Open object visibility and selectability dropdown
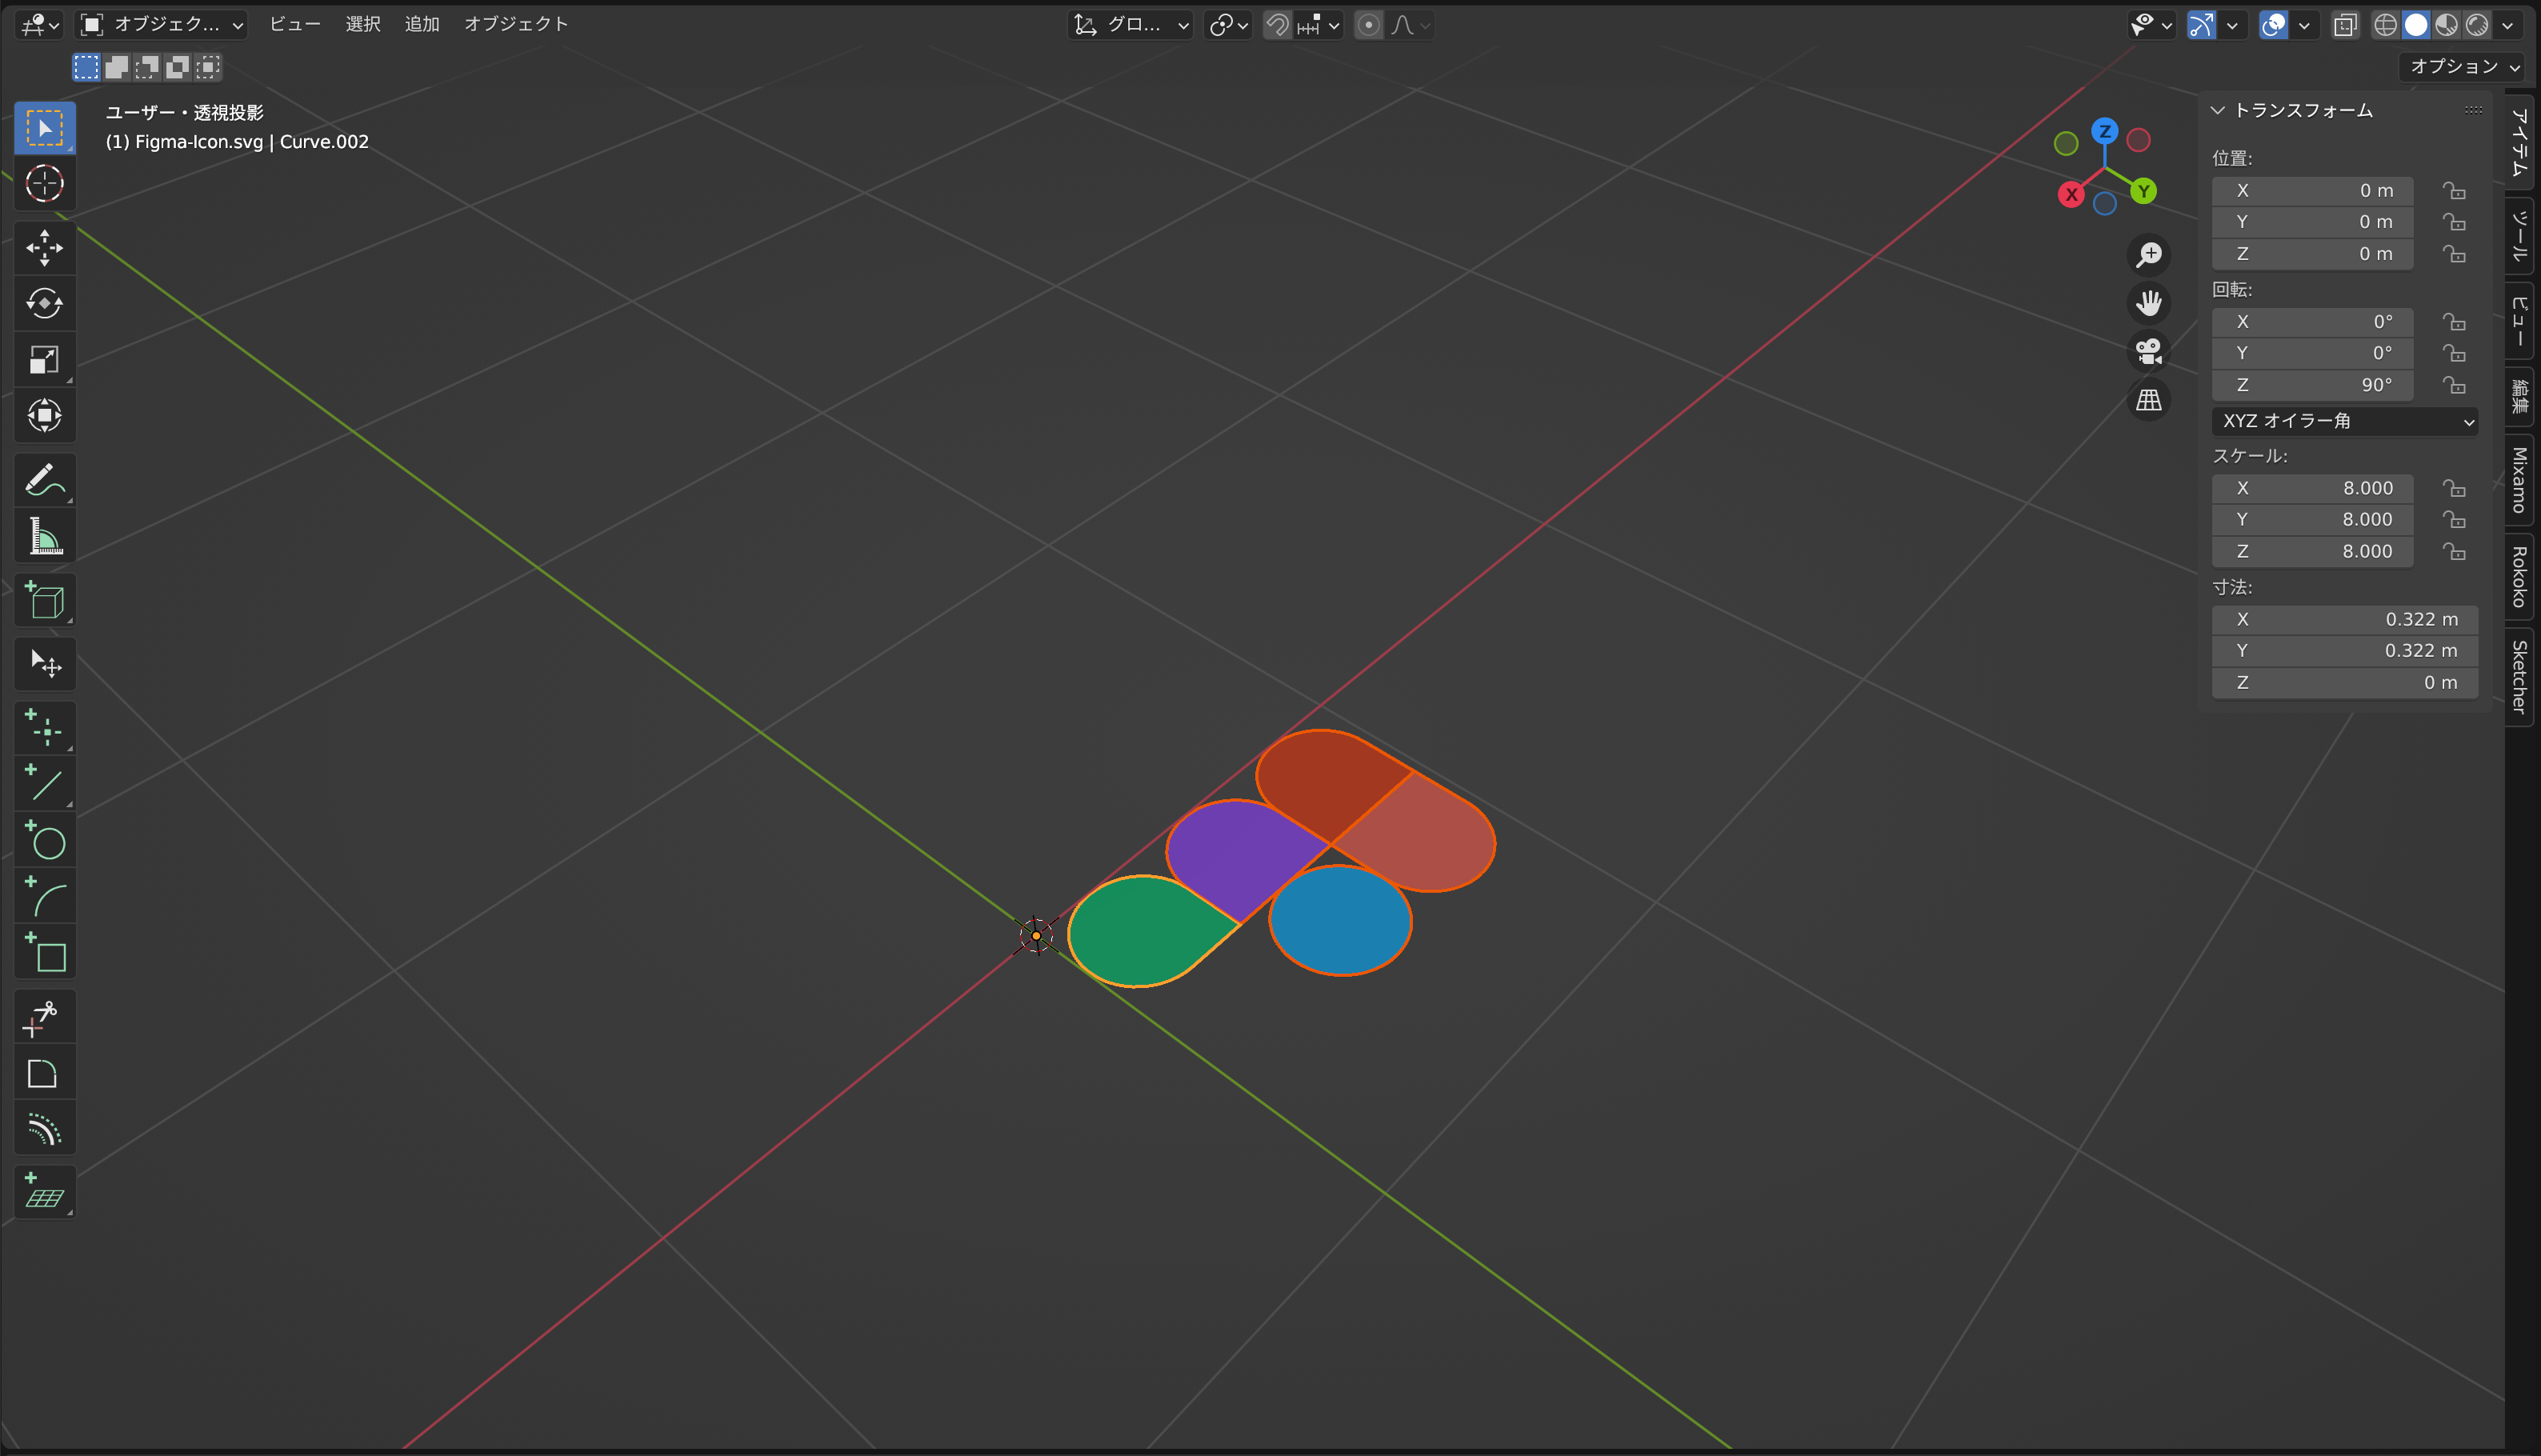This screenshot has width=2541, height=1456. 2152,25
